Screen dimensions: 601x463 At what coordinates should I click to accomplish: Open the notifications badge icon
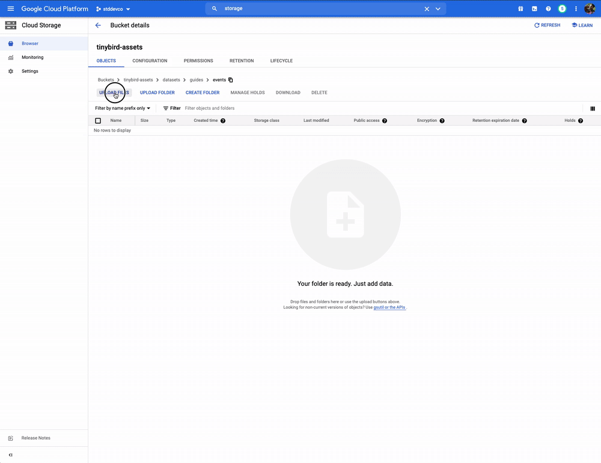tap(562, 8)
